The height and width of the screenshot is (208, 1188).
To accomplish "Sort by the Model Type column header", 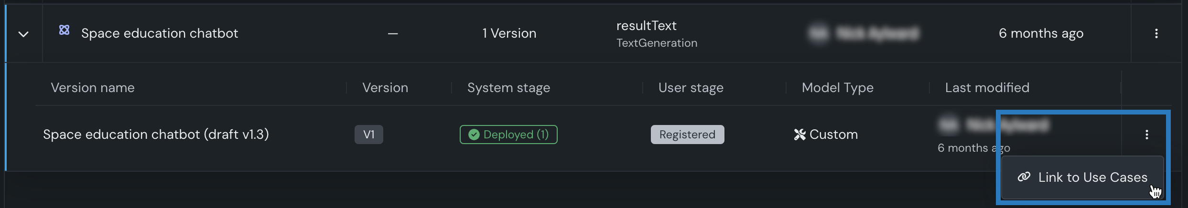I will tap(837, 88).
